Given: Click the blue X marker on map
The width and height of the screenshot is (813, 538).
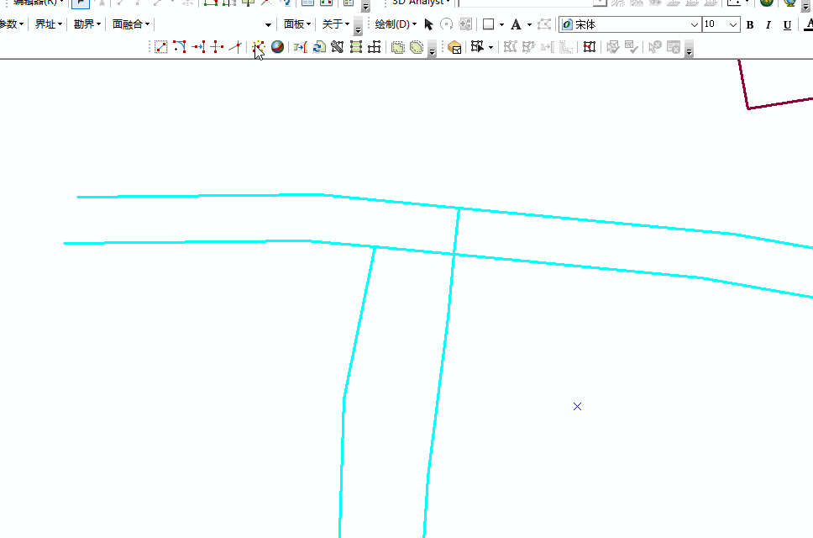Looking at the screenshot, I should click(x=578, y=407).
